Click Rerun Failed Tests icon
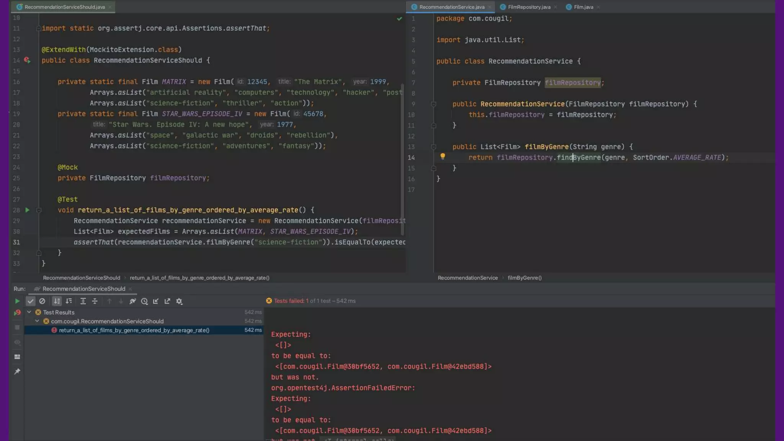784x441 pixels. tap(17, 312)
